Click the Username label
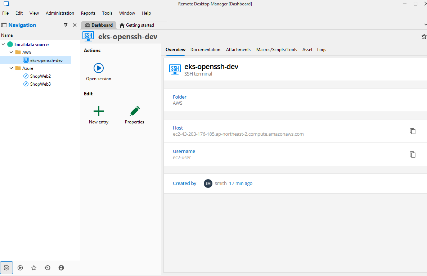The width and height of the screenshot is (427, 276). [x=184, y=151]
